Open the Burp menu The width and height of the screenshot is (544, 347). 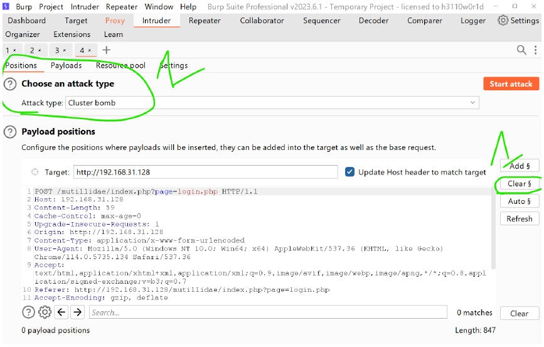tap(24, 7)
